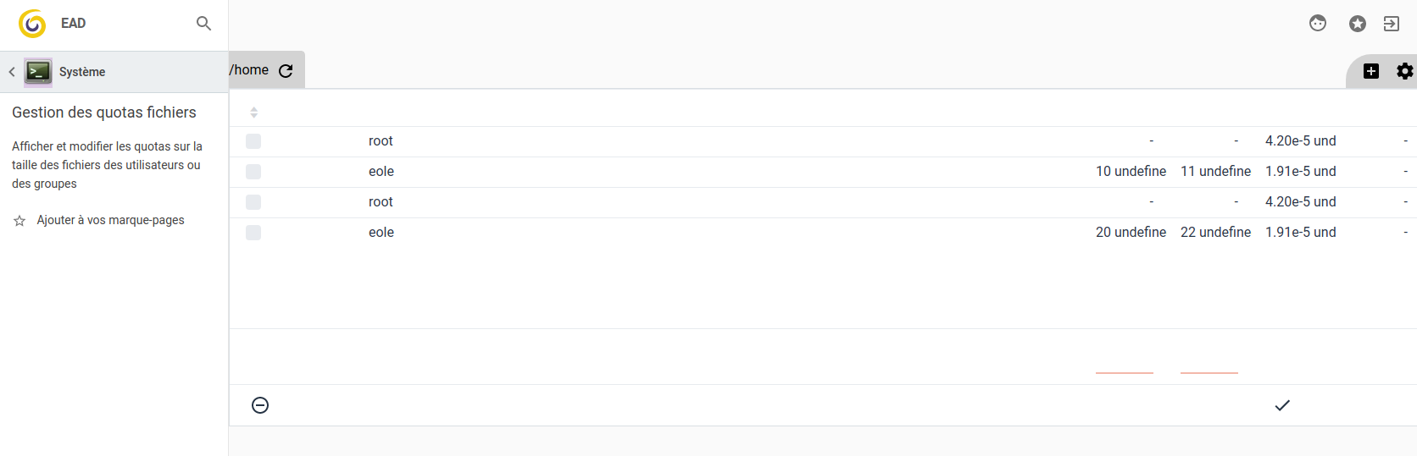Confirm with the checkmark icon

(x=1282, y=405)
